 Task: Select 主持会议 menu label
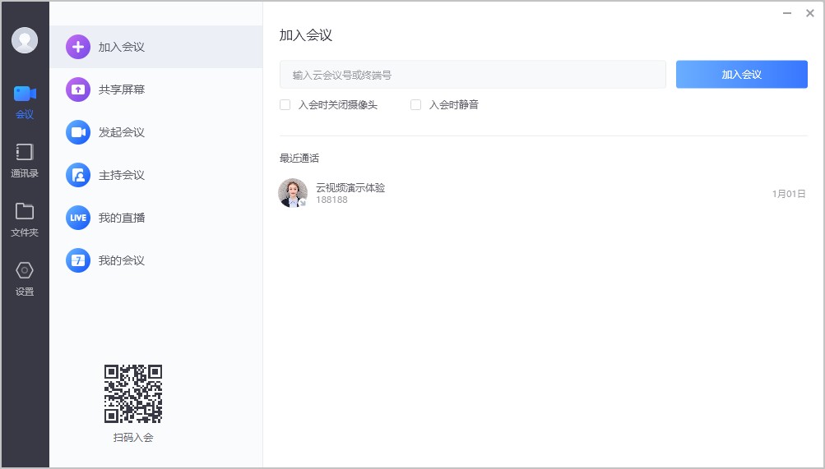pyautogui.click(x=122, y=175)
